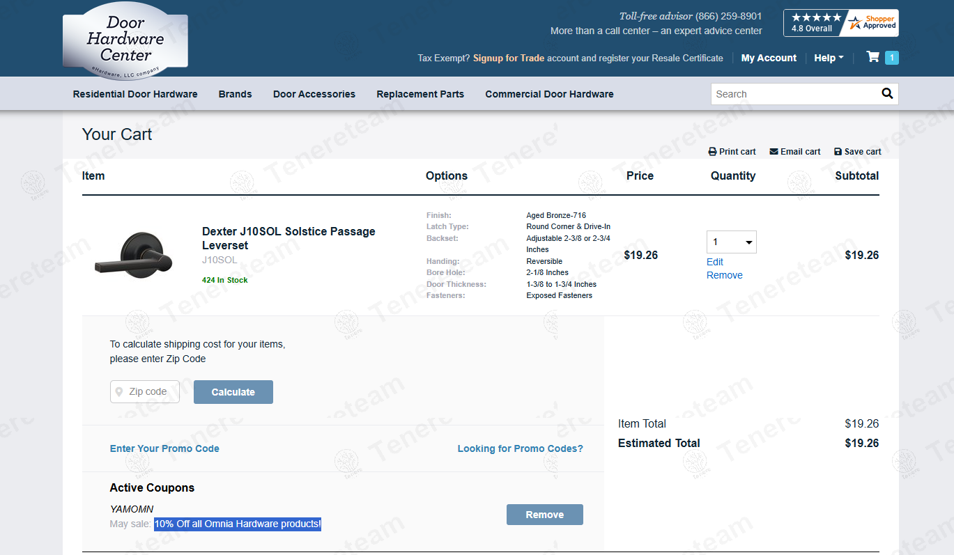
Task: Click Looking for Promo Codes link
Action: [x=520, y=448]
